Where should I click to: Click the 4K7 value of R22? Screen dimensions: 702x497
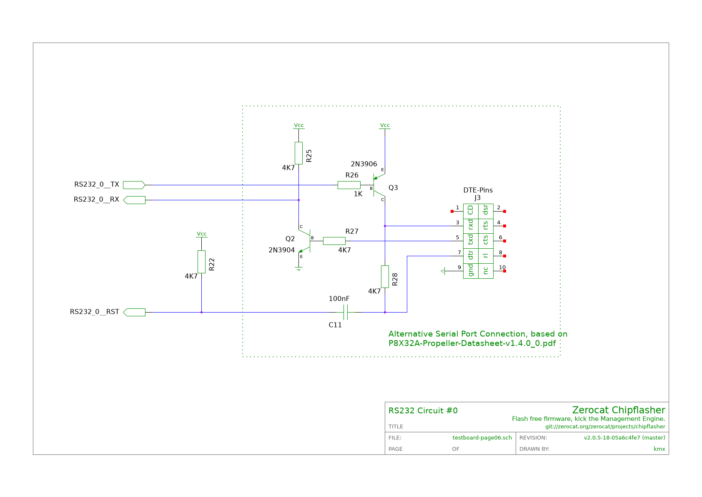coord(191,276)
